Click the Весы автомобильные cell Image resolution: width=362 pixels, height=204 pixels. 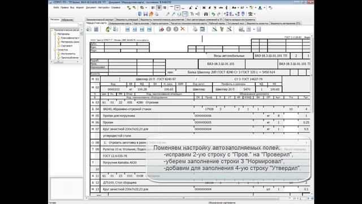tap(229, 56)
